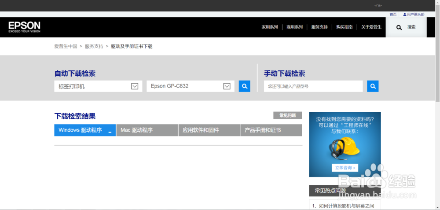Click the header search magnifier icon
Viewport: 440px width, 210px height.
click(399, 27)
